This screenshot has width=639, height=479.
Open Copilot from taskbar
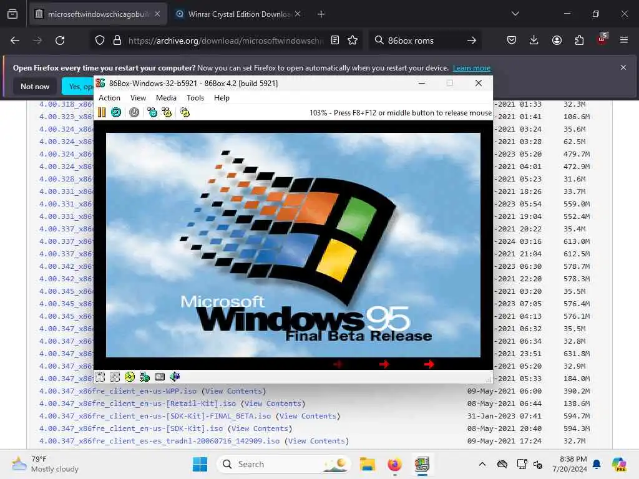(619, 464)
